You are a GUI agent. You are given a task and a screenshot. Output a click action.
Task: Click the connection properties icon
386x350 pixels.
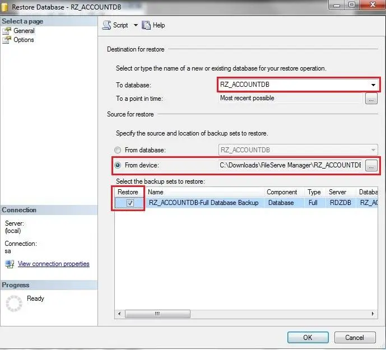(x=10, y=264)
